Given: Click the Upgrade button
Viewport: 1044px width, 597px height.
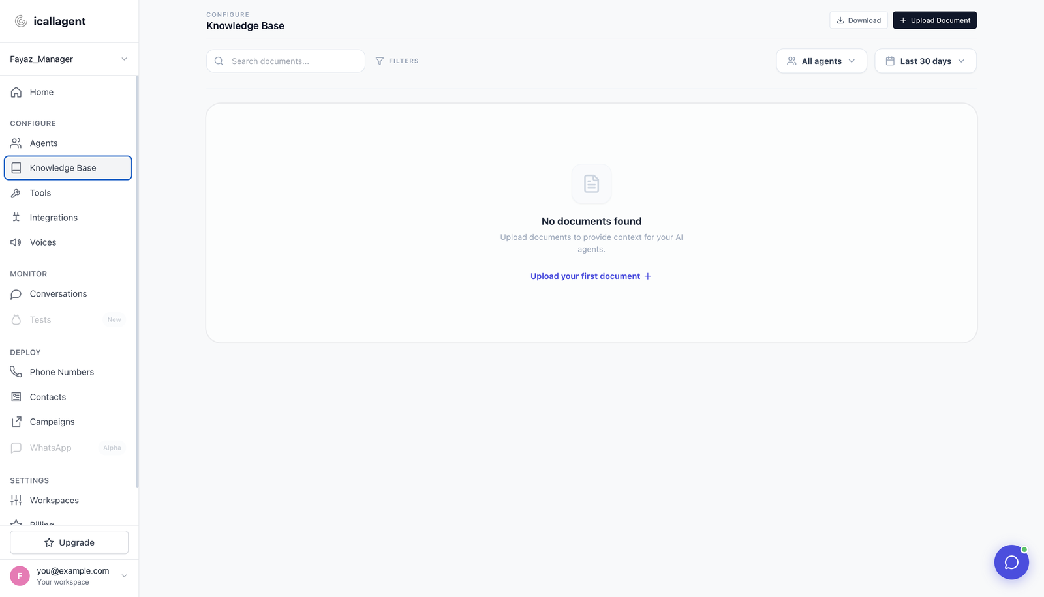Looking at the screenshot, I should pyautogui.click(x=69, y=542).
